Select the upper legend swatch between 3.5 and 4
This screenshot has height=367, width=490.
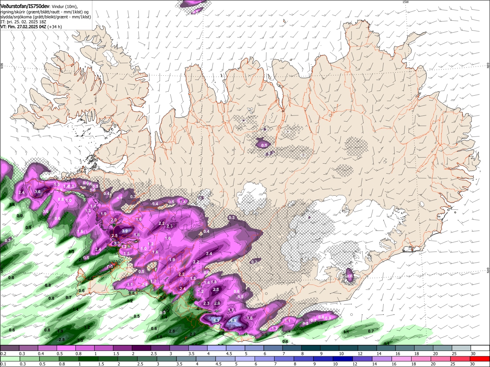pyautogui.click(x=198, y=348)
